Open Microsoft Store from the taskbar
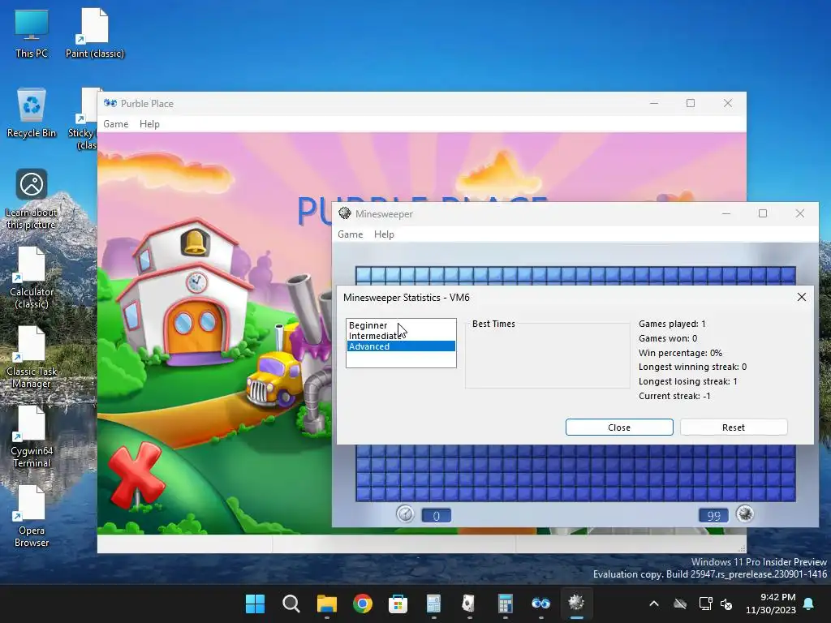This screenshot has width=831, height=623. (398, 604)
